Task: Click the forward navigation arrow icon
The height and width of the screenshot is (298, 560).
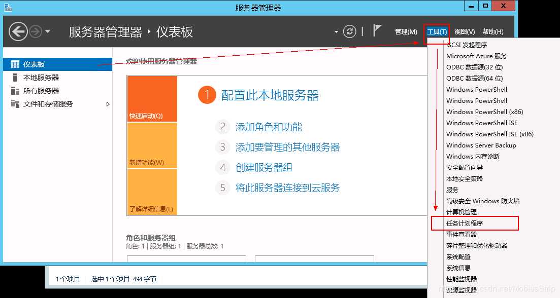Action: click(35, 32)
